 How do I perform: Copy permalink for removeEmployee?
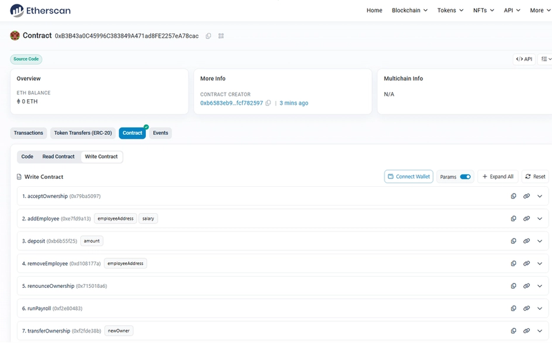pyautogui.click(x=527, y=263)
